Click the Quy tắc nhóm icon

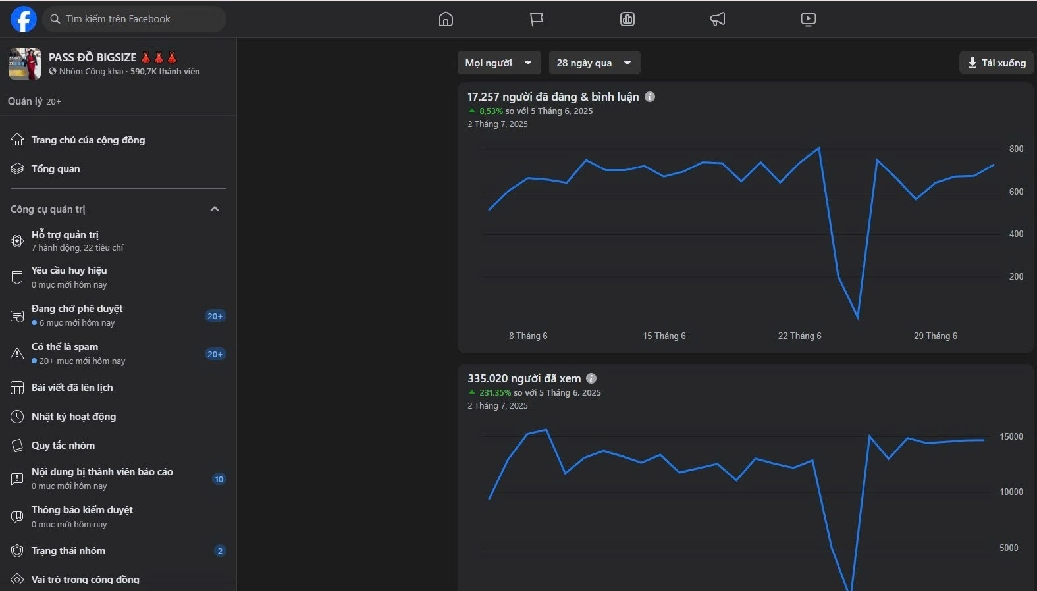[x=17, y=446]
